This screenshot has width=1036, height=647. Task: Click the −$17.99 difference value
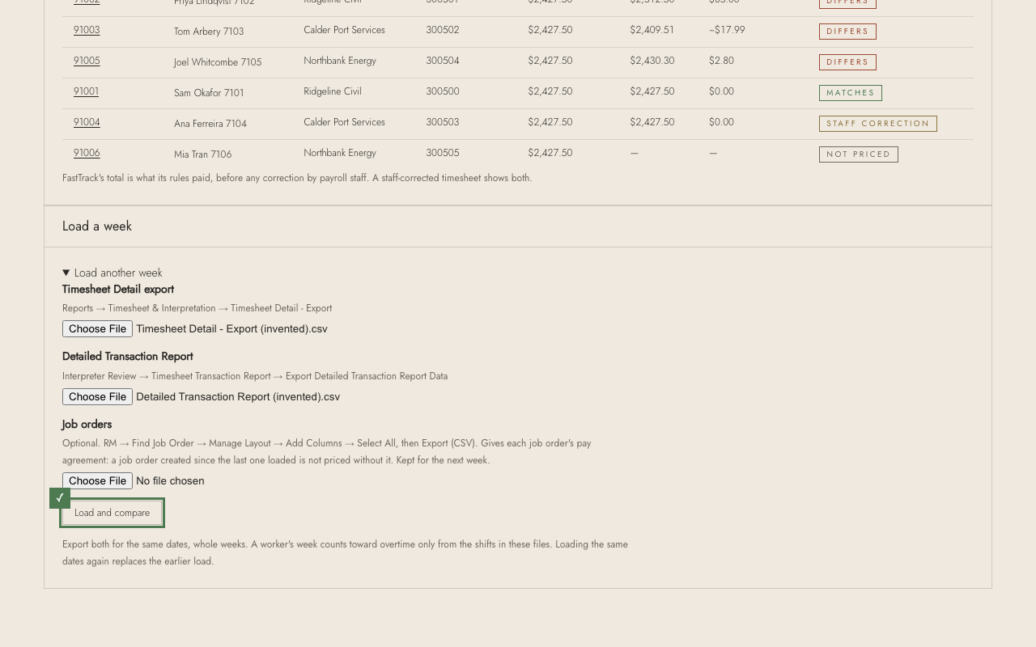727,30
